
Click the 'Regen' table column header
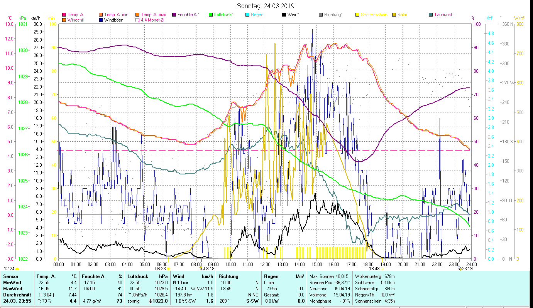click(x=271, y=276)
